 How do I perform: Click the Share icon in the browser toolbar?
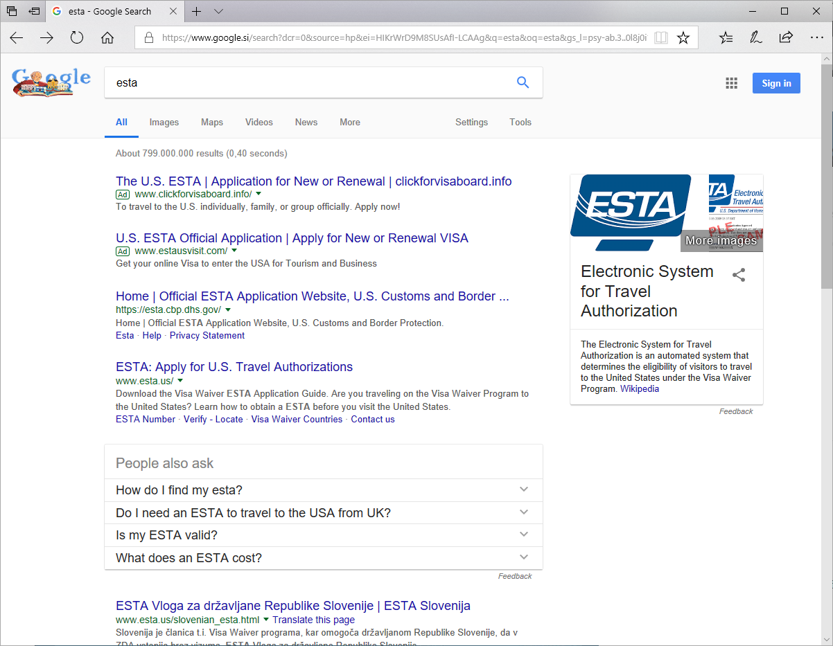[x=786, y=38]
